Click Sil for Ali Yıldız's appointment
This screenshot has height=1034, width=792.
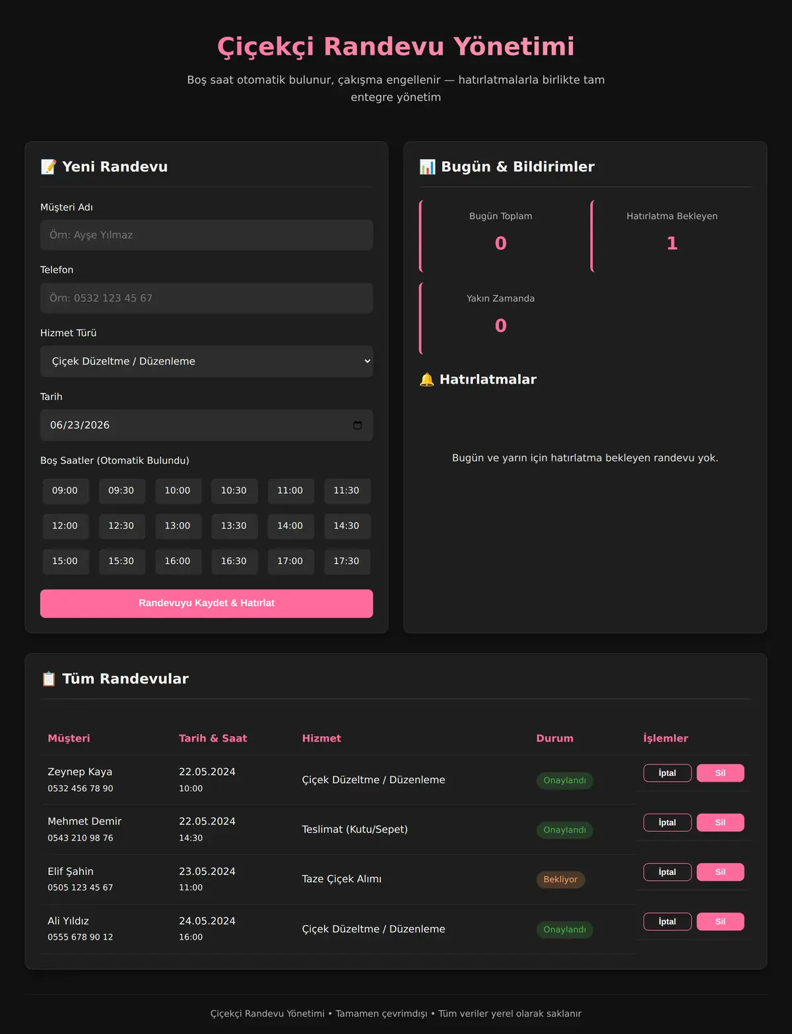[x=721, y=922]
